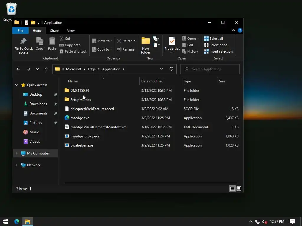The image size is (302, 226).
Task: Switch to the Home tab
Action: (x=37, y=31)
